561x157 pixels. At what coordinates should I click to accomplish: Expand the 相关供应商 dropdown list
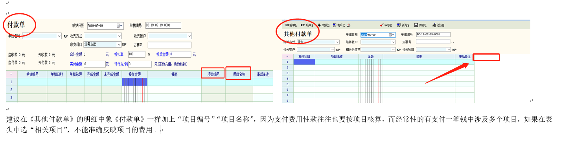tap(393, 50)
